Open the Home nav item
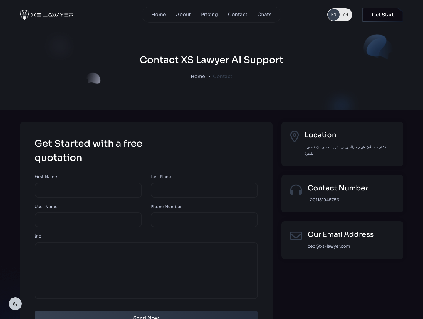The image size is (423, 319). click(159, 14)
